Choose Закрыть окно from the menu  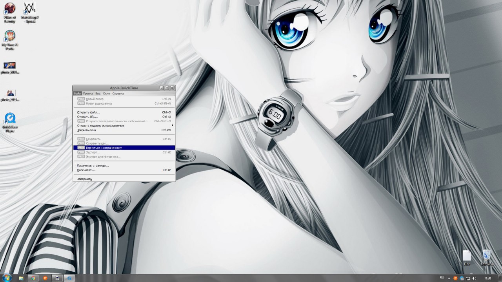(x=124, y=130)
